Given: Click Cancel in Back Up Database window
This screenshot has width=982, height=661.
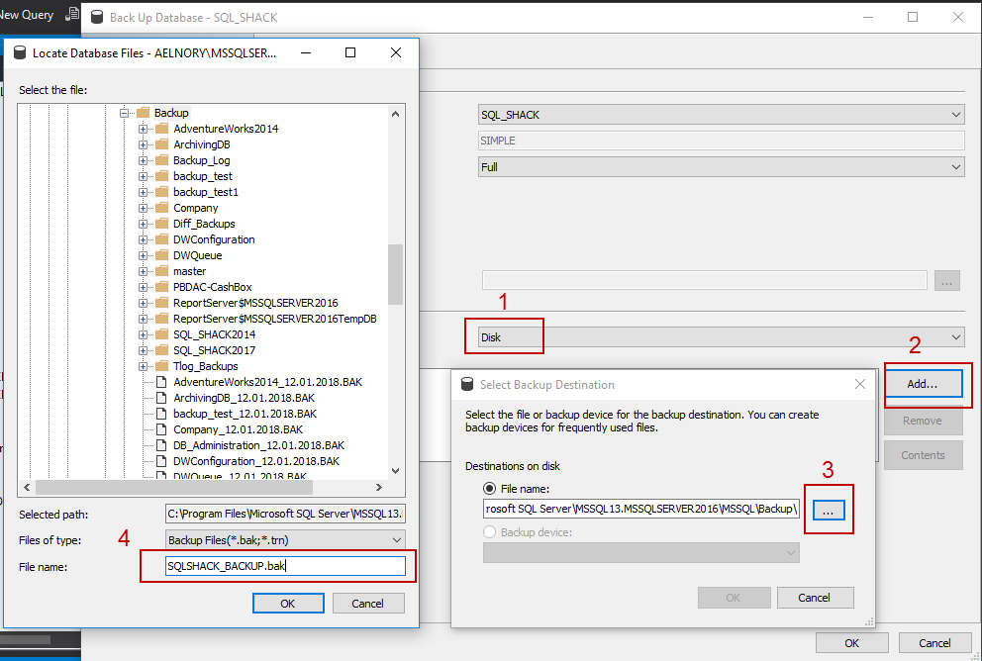Looking at the screenshot, I should tap(934, 643).
